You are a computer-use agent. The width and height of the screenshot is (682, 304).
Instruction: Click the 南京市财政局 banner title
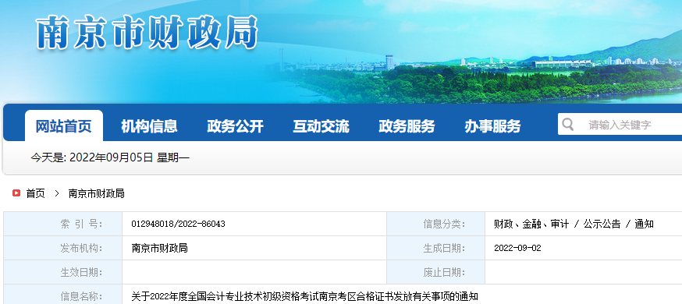coord(147,33)
